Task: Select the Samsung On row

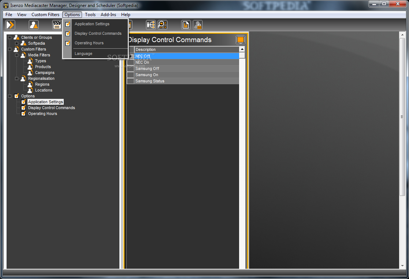Action: pyautogui.click(x=186, y=75)
